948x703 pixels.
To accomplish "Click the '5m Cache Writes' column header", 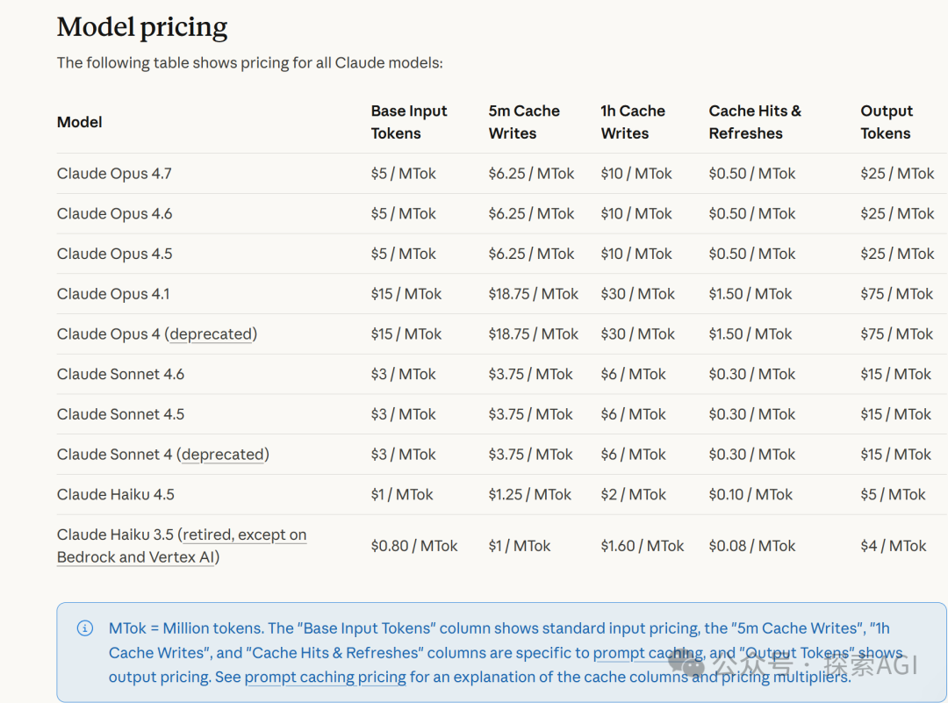I will point(524,122).
